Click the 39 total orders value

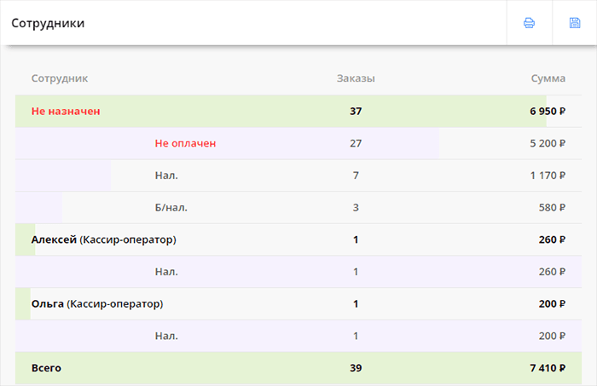click(x=356, y=368)
